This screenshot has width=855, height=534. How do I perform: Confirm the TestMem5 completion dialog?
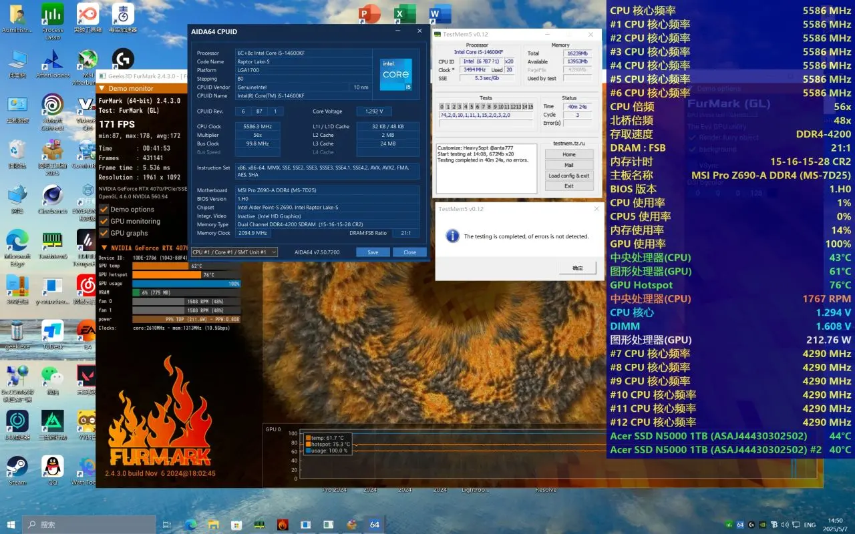577,268
